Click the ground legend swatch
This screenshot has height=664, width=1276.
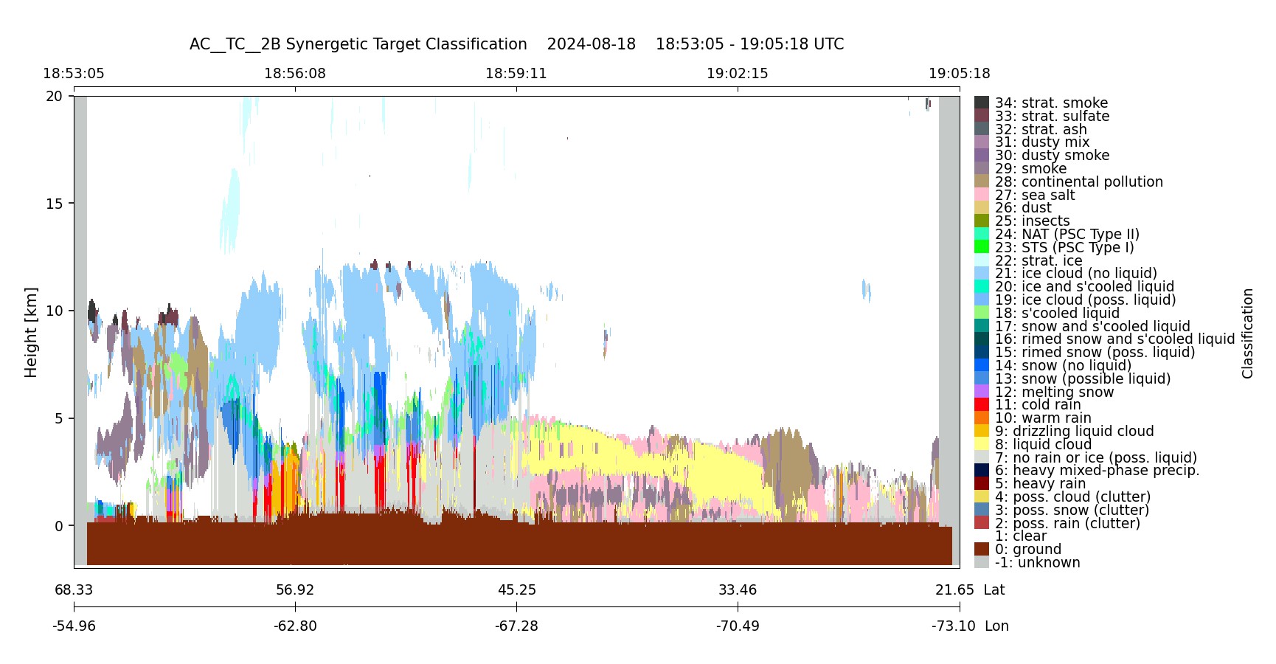981,549
